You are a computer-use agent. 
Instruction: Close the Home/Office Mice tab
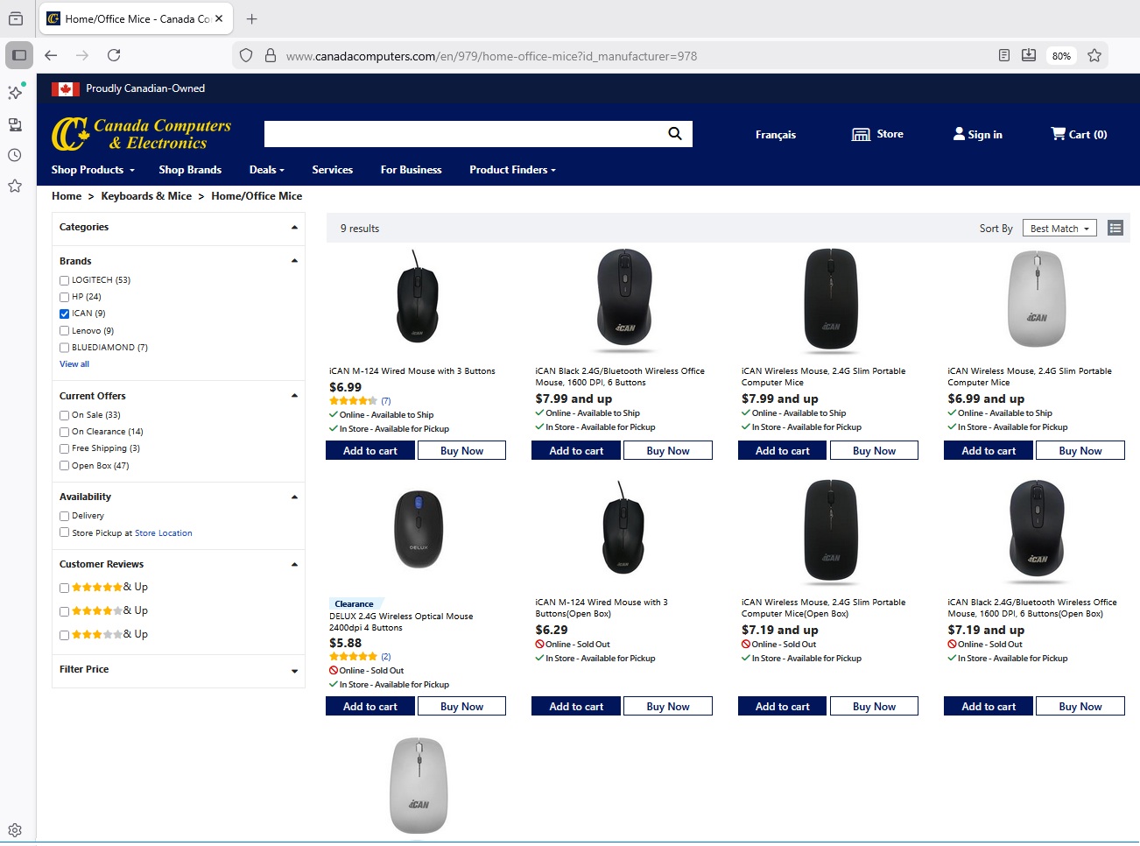(x=219, y=18)
